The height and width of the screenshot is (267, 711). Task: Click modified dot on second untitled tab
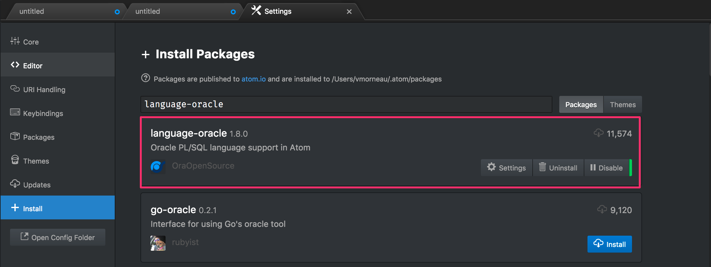(x=233, y=12)
